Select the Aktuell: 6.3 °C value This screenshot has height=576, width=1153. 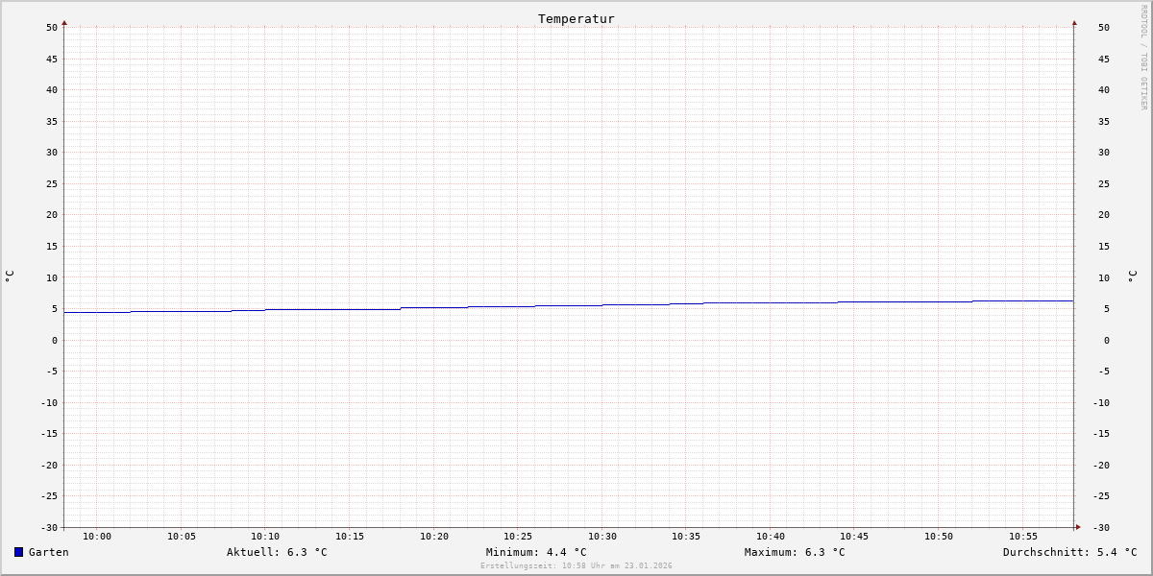277,552
